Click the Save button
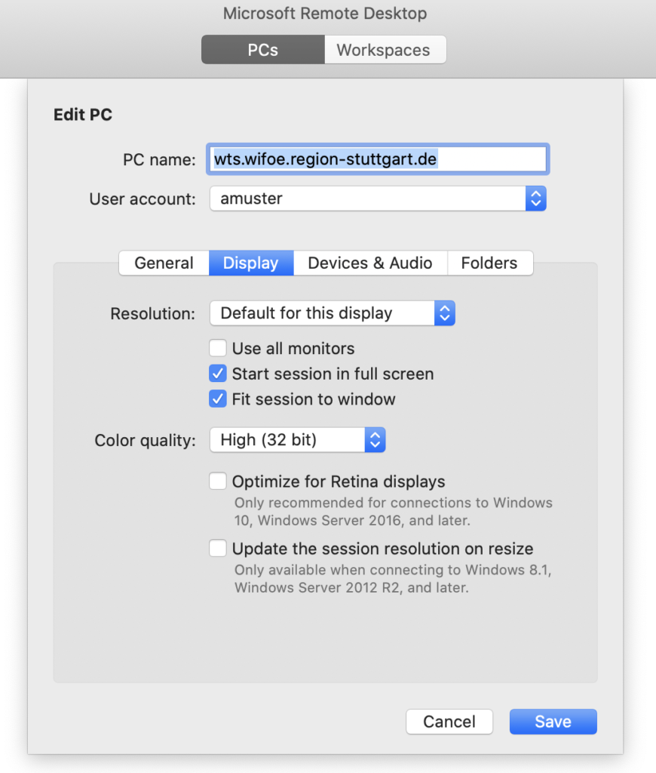This screenshot has height=773, width=656. pyautogui.click(x=553, y=722)
